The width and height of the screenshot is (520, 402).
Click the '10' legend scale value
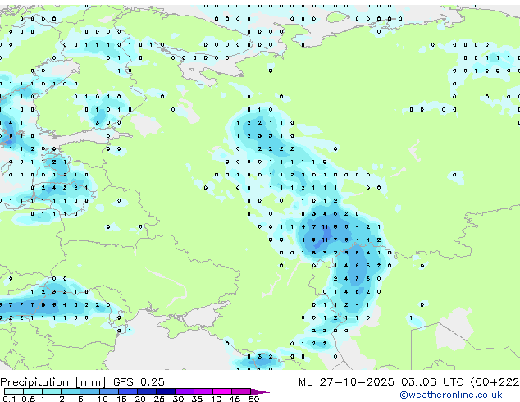click(x=103, y=399)
